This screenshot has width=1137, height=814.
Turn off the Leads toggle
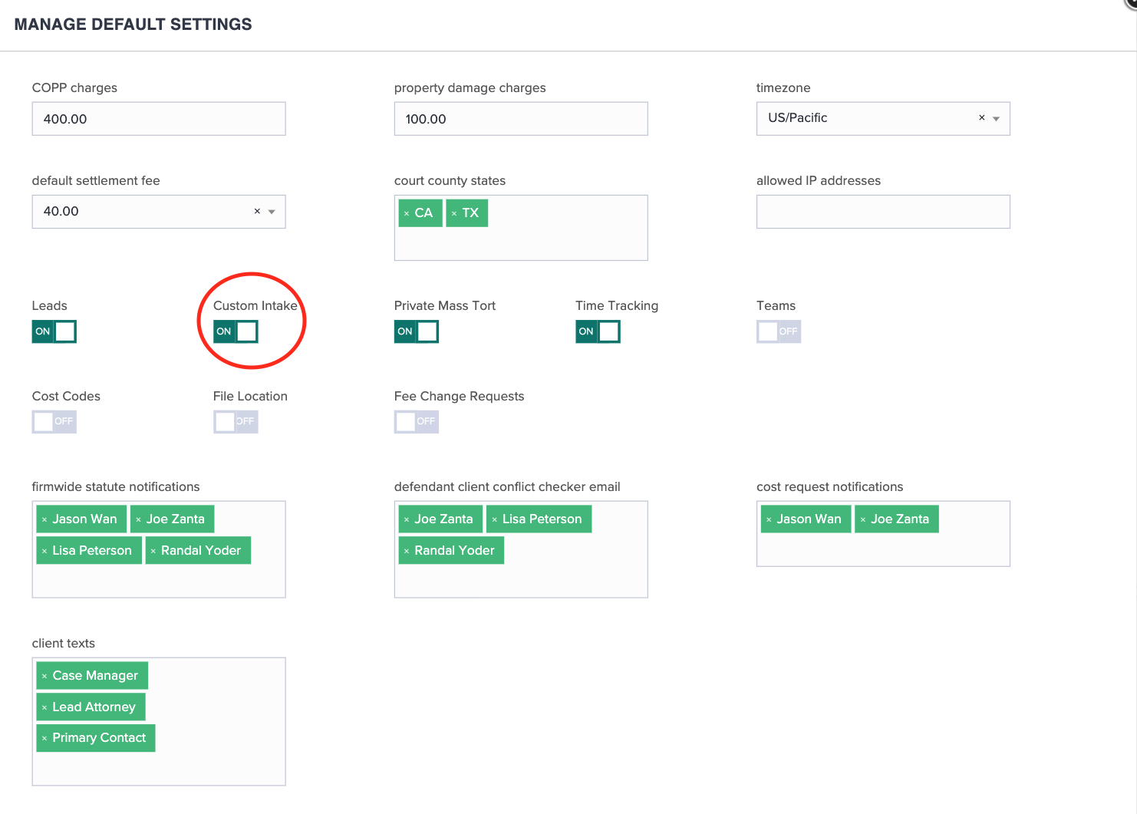click(x=54, y=331)
